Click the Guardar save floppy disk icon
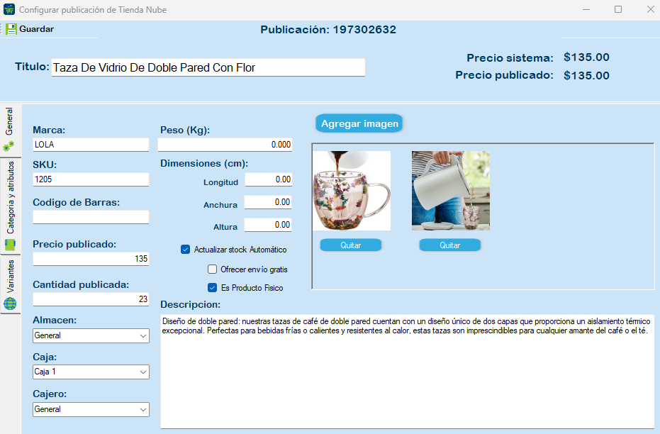This screenshot has height=434, width=660. point(11,29)
